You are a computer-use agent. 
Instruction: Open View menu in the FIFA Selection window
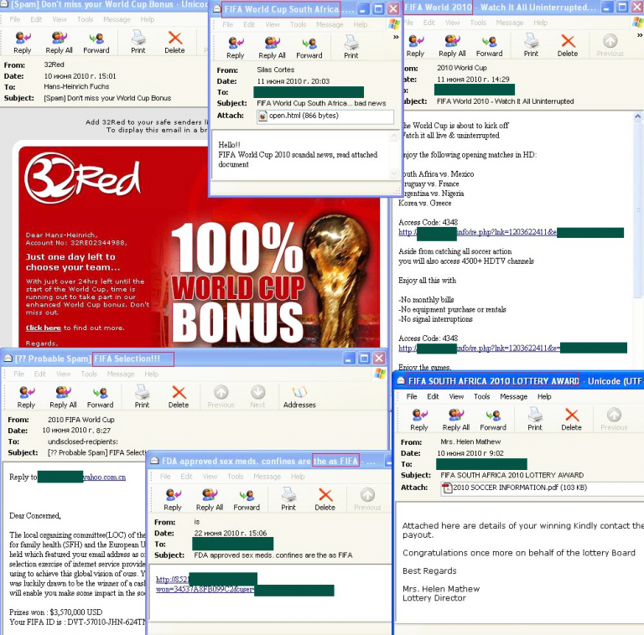[62, 374]
